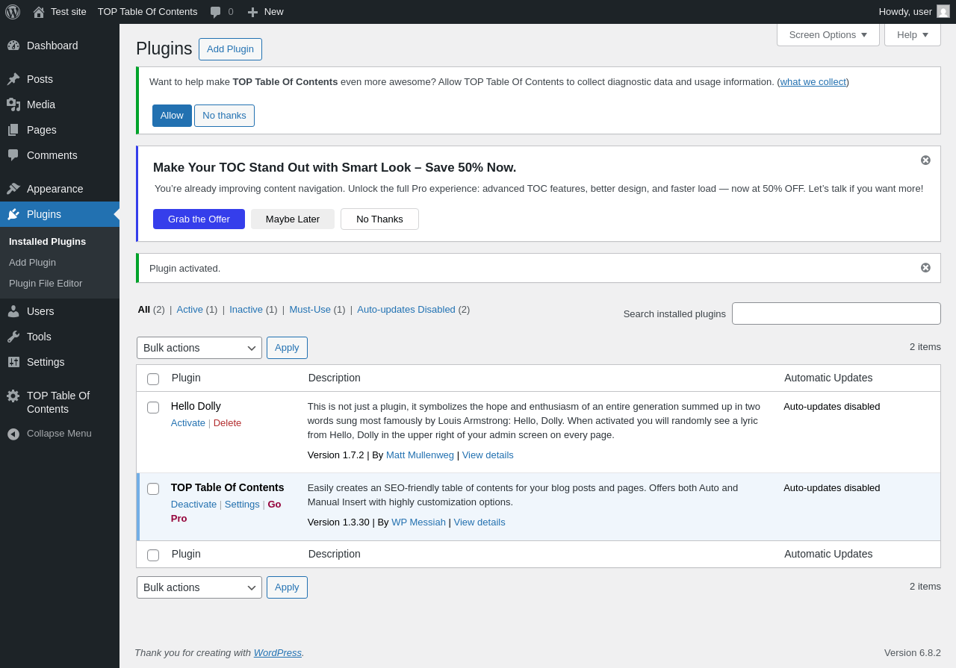Click the WordPress logo in admin bar
The height and width of the screenshot is (668, 956).
[x=13, y=12]
